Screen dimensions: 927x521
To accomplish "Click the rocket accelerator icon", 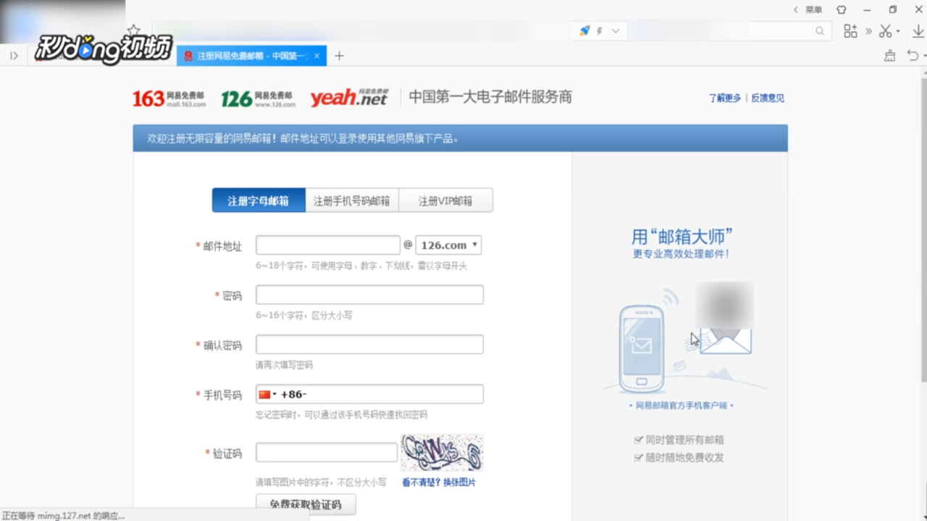I will click(x=584, y=31).
